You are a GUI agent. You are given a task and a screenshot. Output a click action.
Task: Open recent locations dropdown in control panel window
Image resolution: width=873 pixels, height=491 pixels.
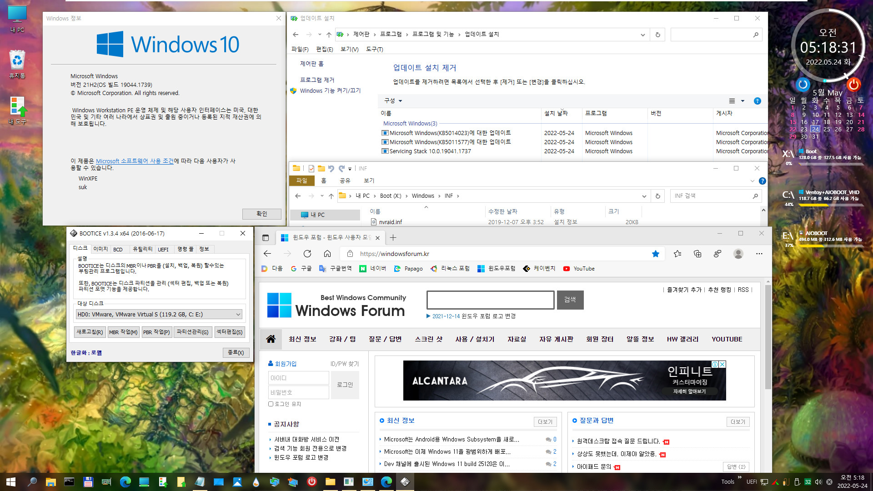coord(320,35)
